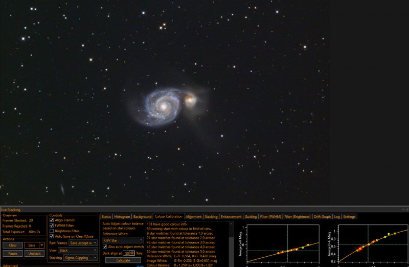
Task: Switch to the Enhancement tab
Action: 231,217
